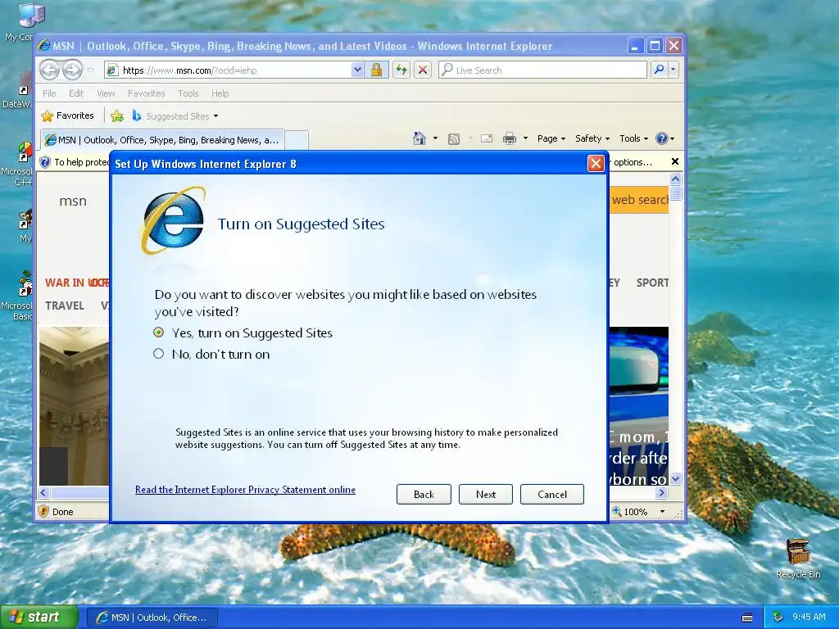This screenshot has height=629, width=839.
Task: Select Yes, turn on Suggested Sites
Action: 243,333
